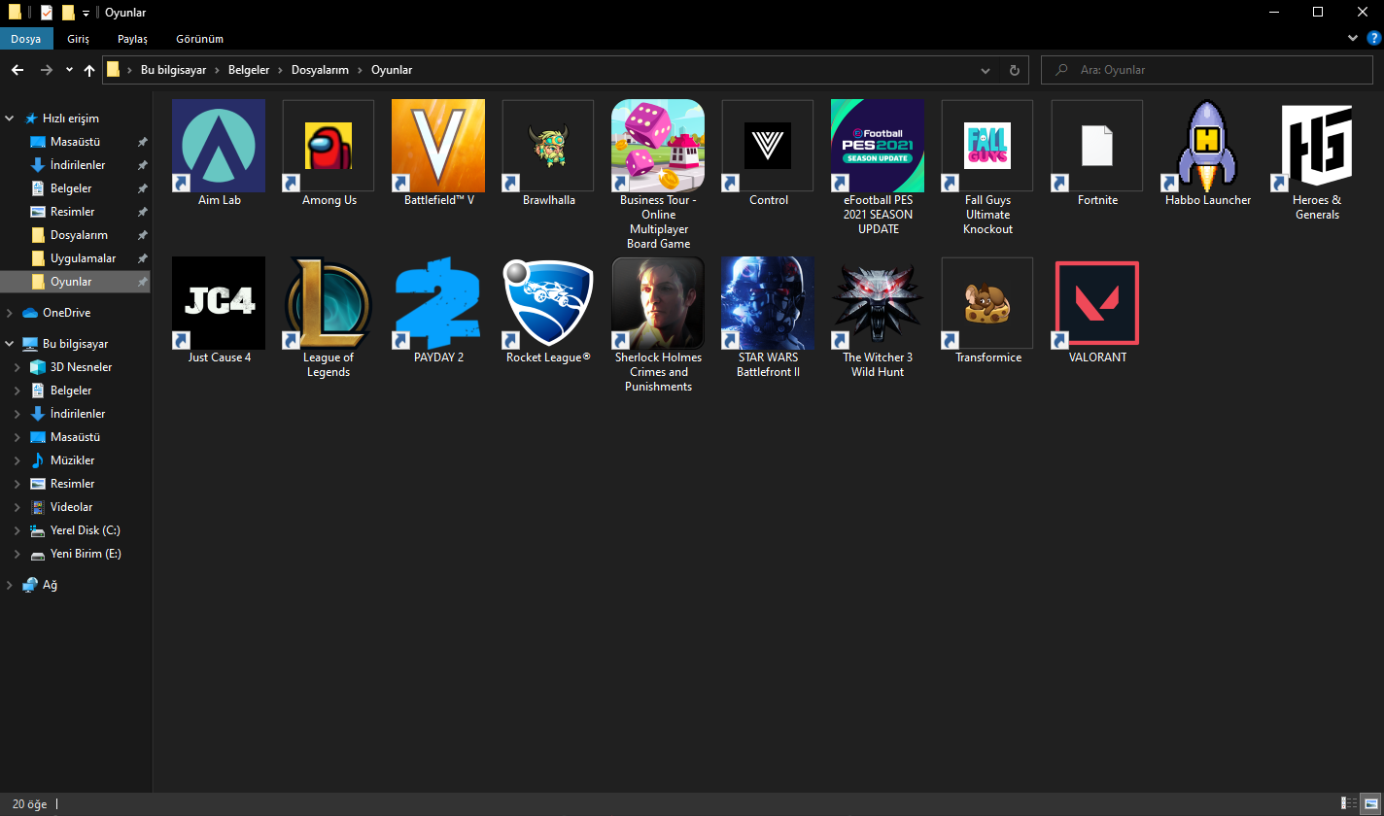Image resolution: width=1384 pixels, height=816 pixels.
Task: Open Yeni Birim (E:) drive
Action: point(76,554)
